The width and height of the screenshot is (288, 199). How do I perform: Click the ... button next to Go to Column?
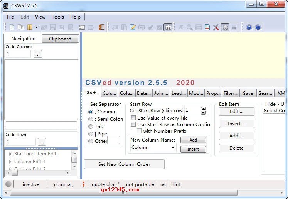tap(38, 54)
